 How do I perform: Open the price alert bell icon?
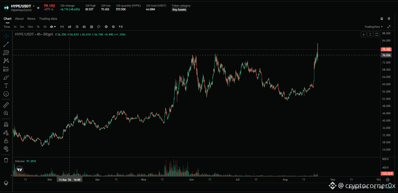pyautogui.click(x=389, y=19)
